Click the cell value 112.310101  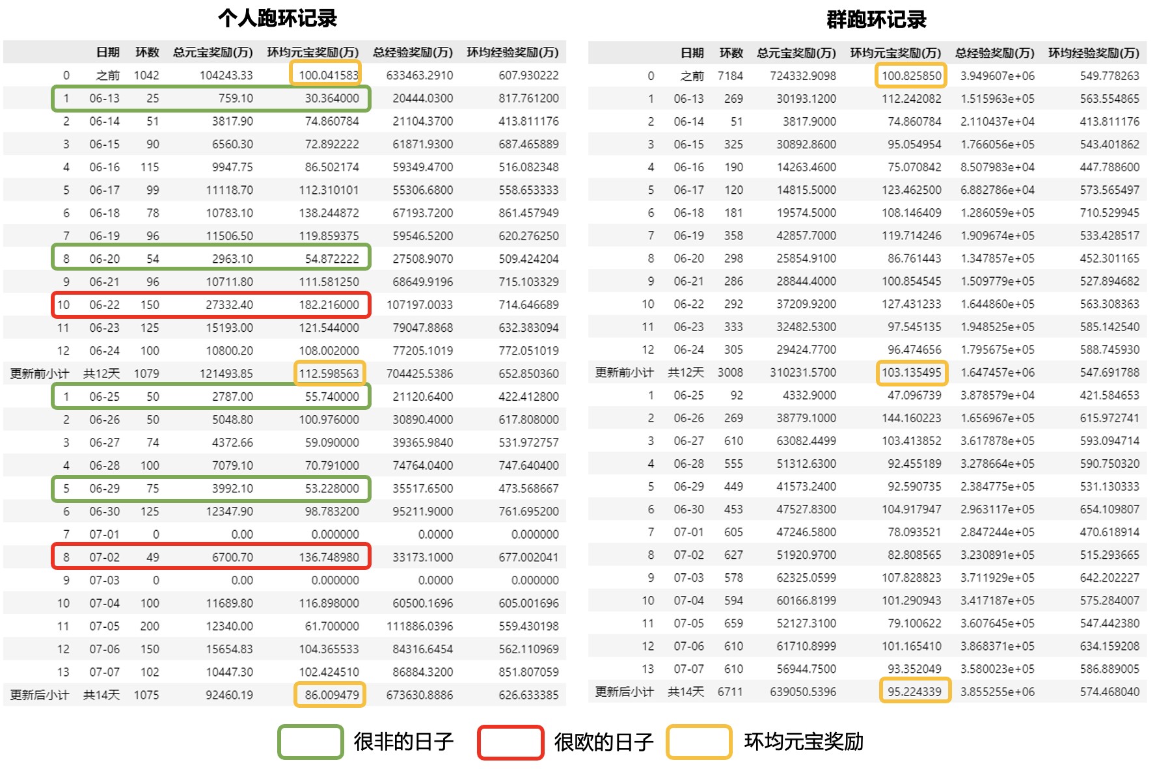coord(329,190)
